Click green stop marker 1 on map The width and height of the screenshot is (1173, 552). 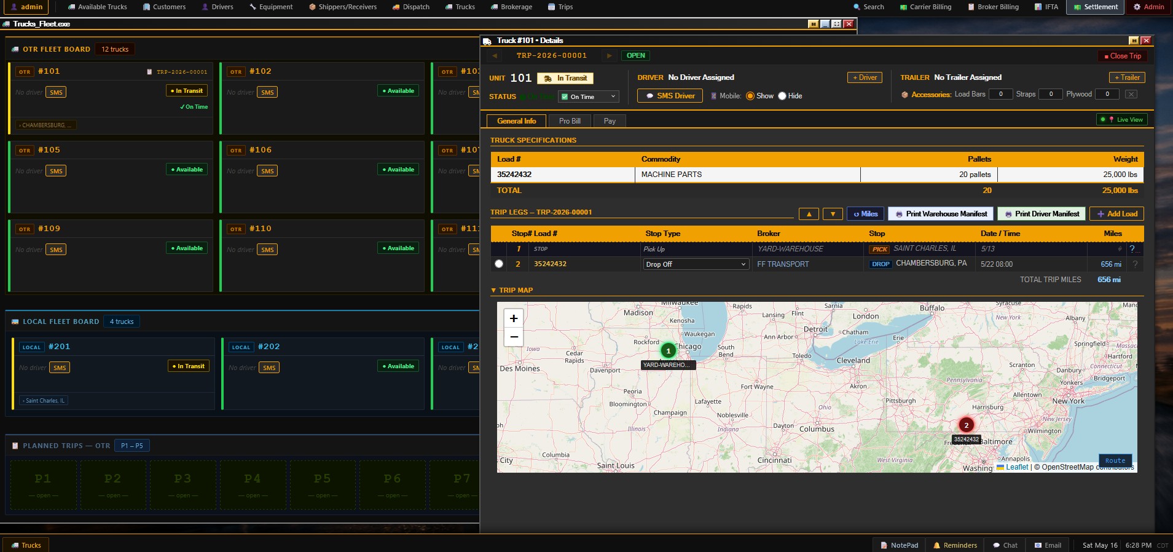668,350
